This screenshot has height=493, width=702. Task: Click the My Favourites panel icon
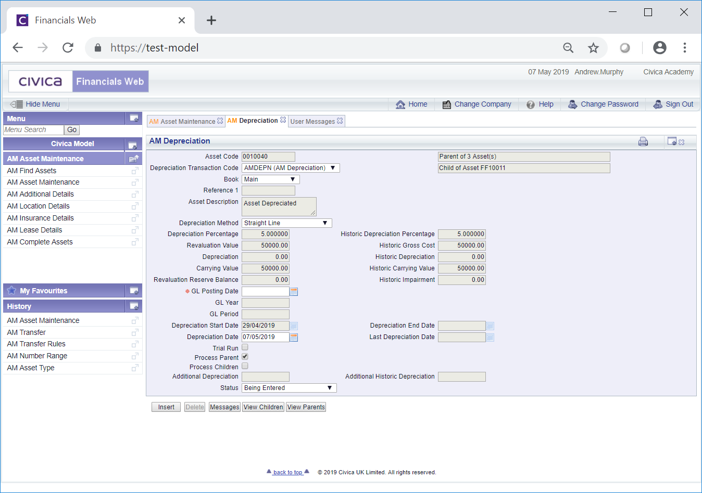click(x=134, y=291)
